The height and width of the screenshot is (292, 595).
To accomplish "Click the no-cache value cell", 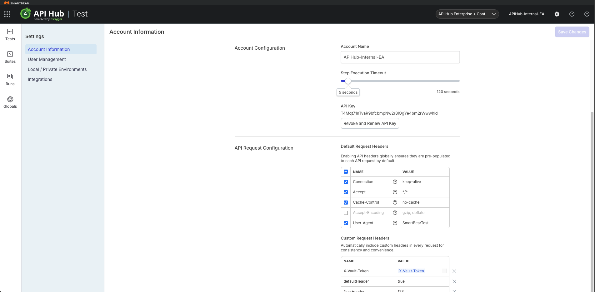I will [x=424, y=202].
